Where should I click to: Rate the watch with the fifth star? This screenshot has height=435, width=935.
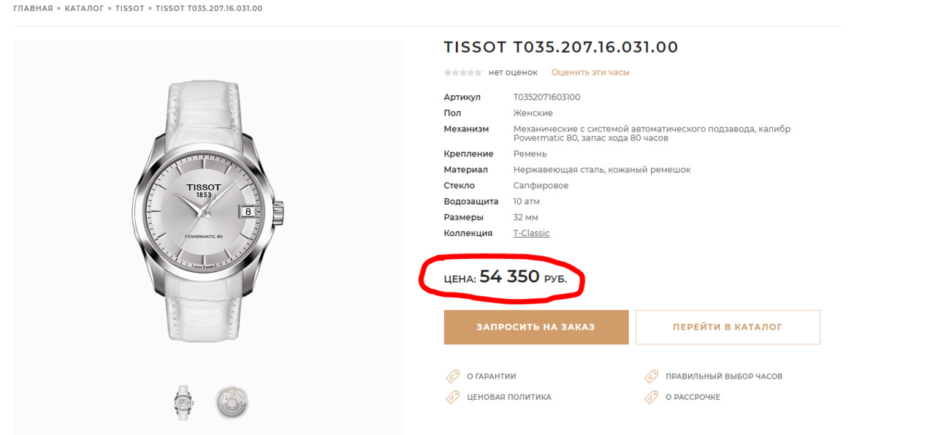tap(478, 72)
